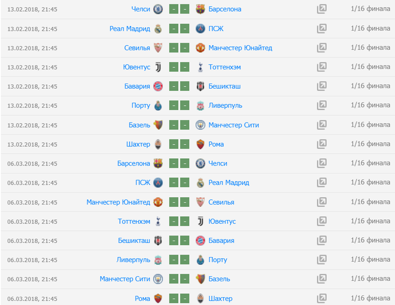Click away score box in Манчестер Сити – Базель match
The image size is (395, 305).
point(185,279)
